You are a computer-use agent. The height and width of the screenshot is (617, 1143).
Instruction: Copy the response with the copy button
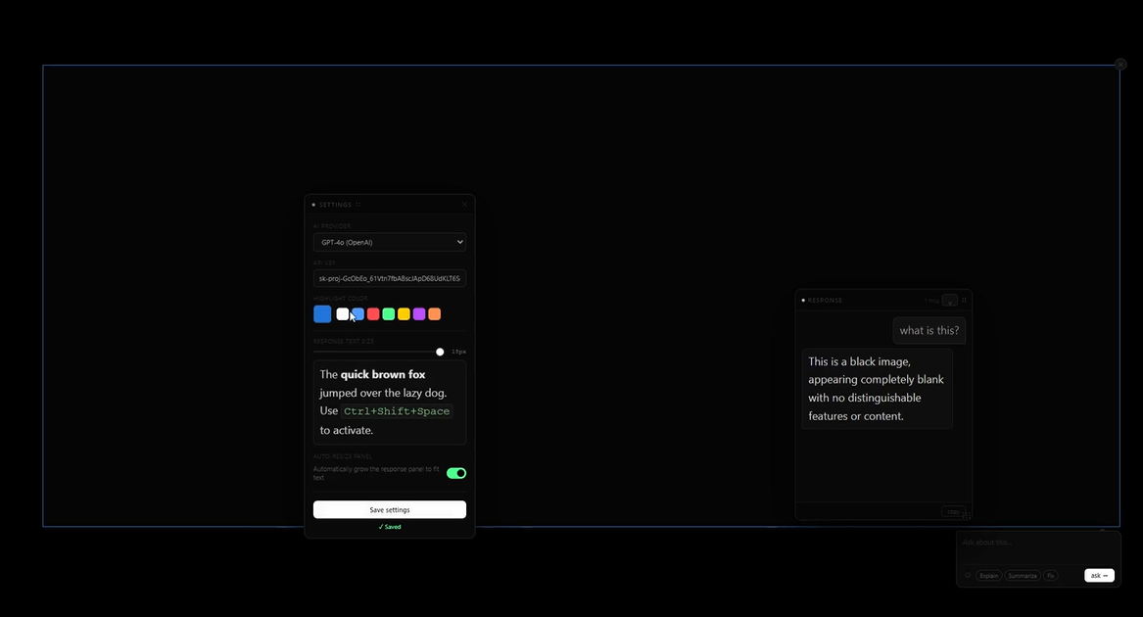click(953, 511)
